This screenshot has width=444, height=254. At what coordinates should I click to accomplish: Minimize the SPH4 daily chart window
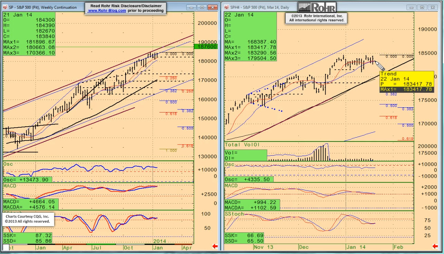[412, 7]
